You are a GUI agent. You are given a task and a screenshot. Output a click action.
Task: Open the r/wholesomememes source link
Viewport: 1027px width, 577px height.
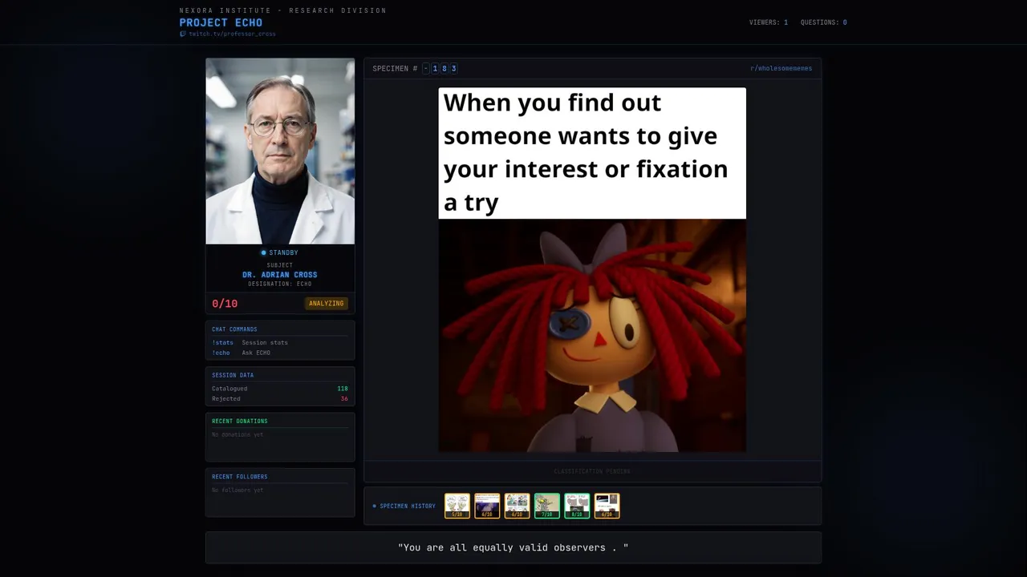[x=781, y=69]
